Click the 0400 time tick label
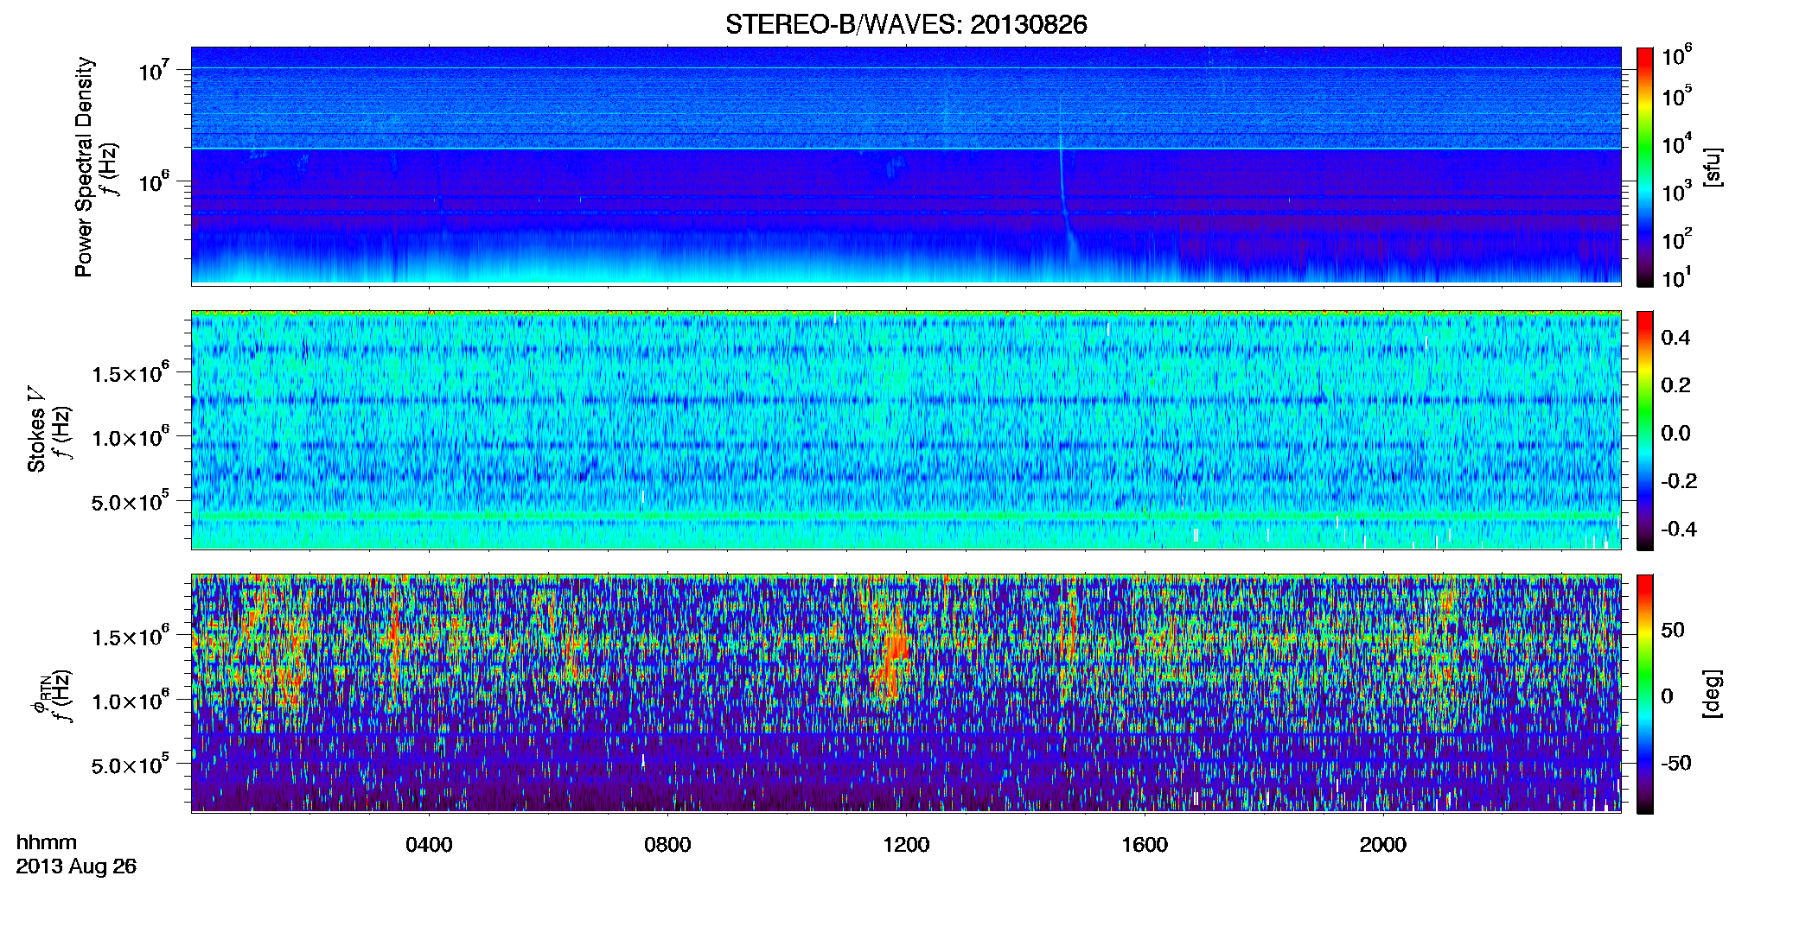 [429, 845]
